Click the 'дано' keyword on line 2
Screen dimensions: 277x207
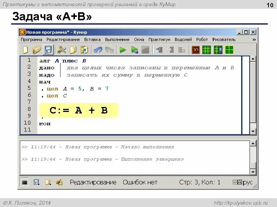point(47,68)
